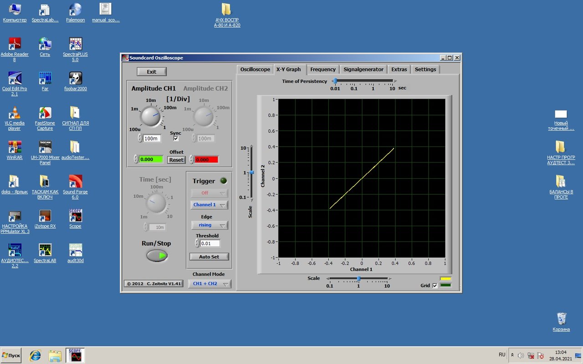This screenshot has width=583, height=364.
Task: Click the offset Reset button
Action: (176, 160)
